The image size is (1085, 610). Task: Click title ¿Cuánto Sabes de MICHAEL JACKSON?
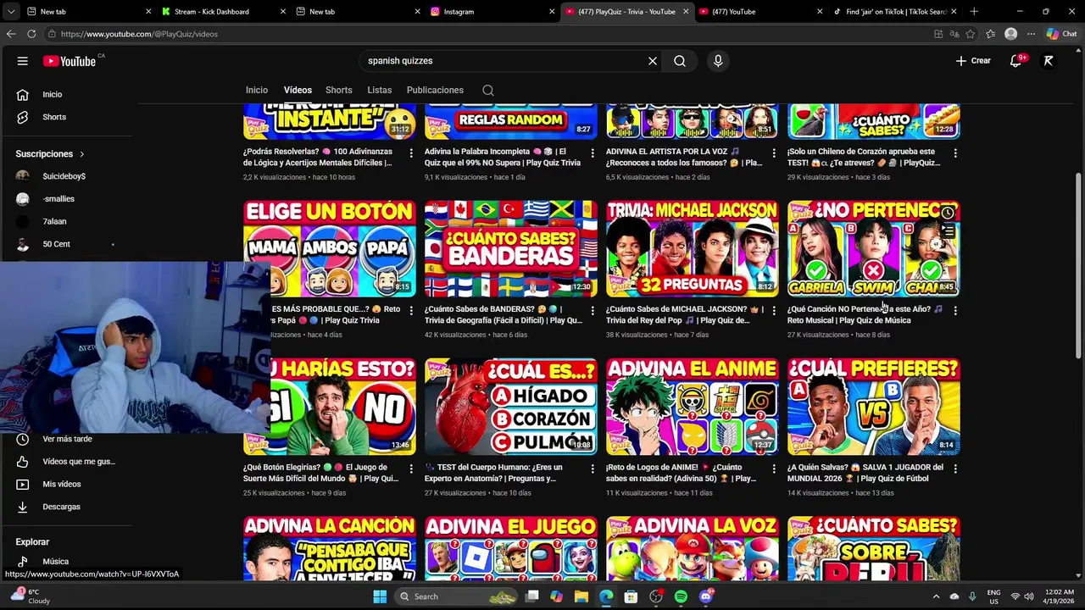point(685,314)
